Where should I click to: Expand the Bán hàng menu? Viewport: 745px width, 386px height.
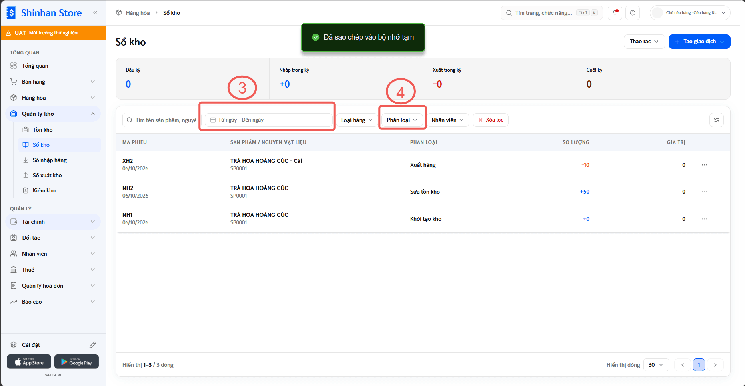click(53, 82)
